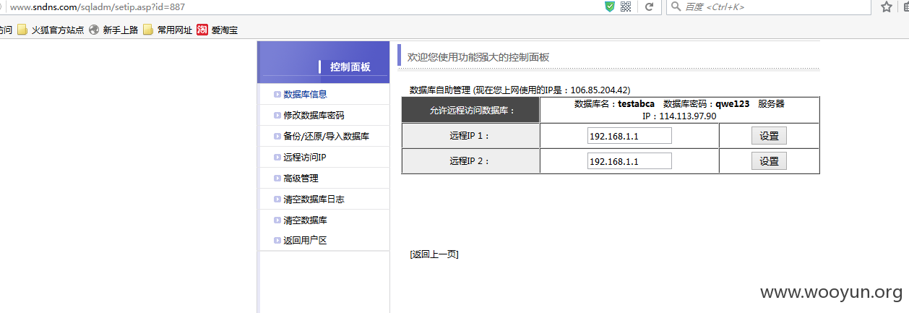Screen dimensions: 909x313
Task: Click the magnifier search icon
Action: pos(675,7)
